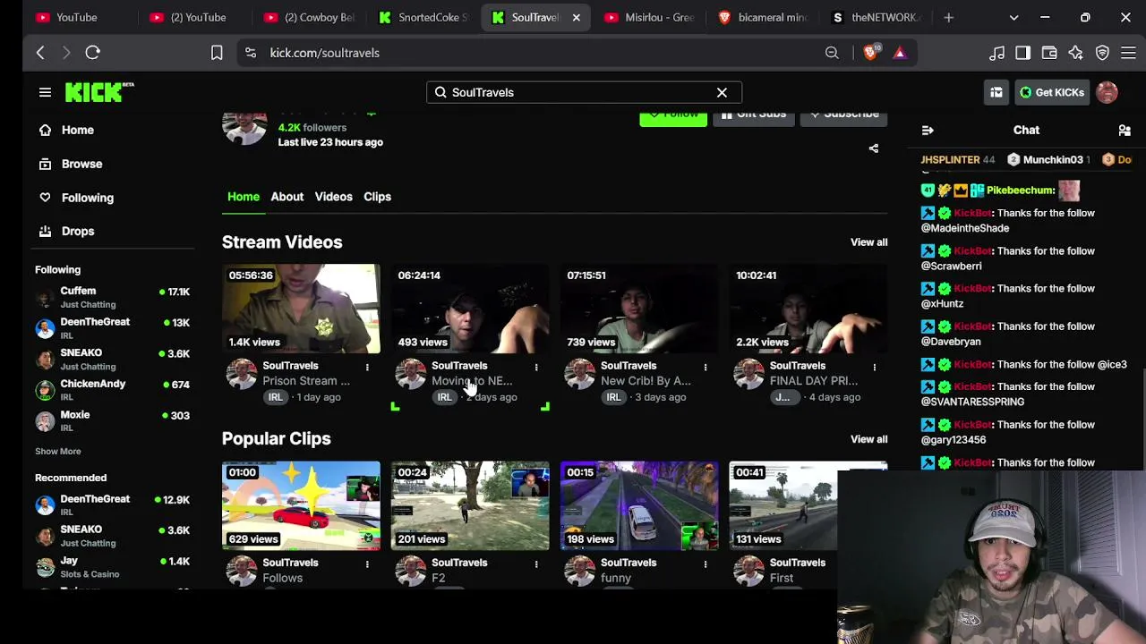Click the address bar URL
Image resolution: width=1146 pixels, height=644 pixels.
coord(324,53)
